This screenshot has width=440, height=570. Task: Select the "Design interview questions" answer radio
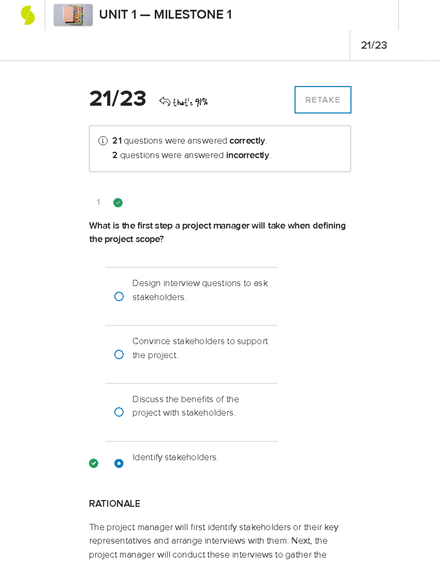pos(119,296)
